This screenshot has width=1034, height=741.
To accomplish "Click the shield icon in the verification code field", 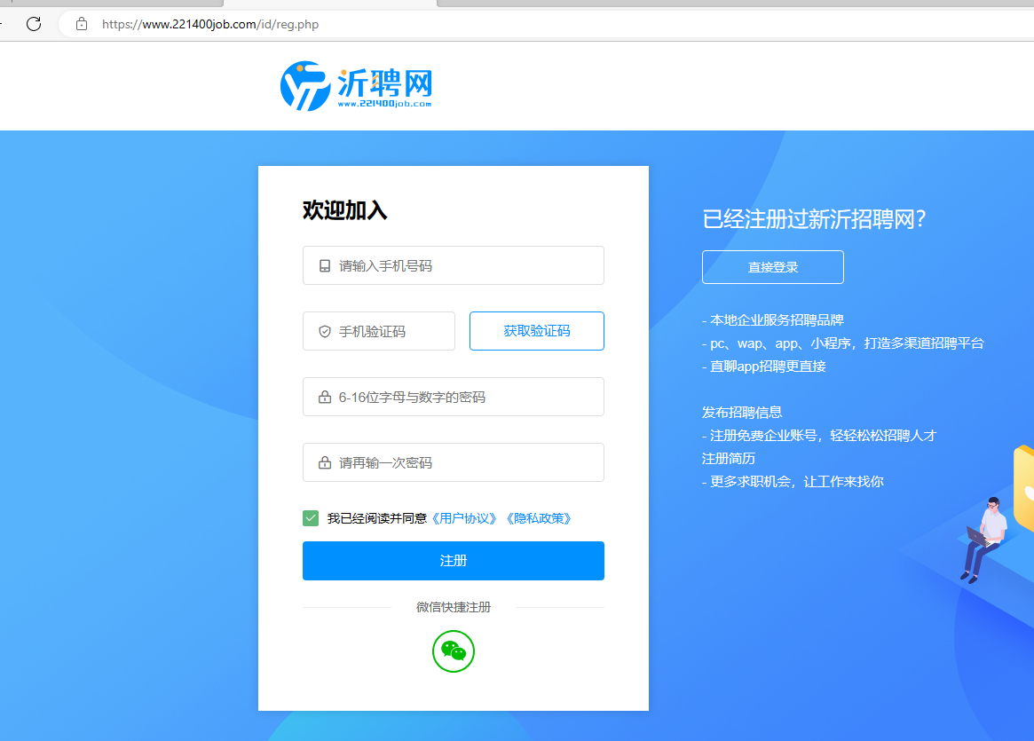I will click(x=325, y=332).
